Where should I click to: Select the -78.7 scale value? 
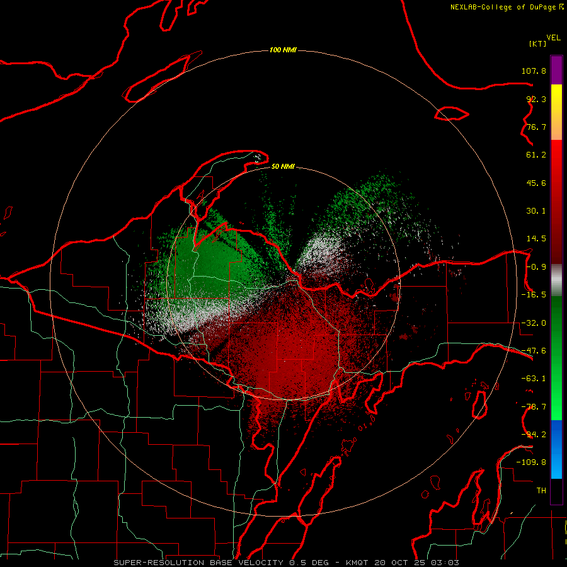click(534, 407)
